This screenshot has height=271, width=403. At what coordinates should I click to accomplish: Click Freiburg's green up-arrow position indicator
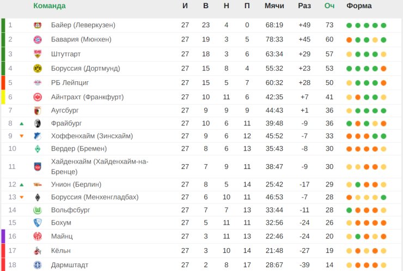pyautogui.click(x=22, y=124)
